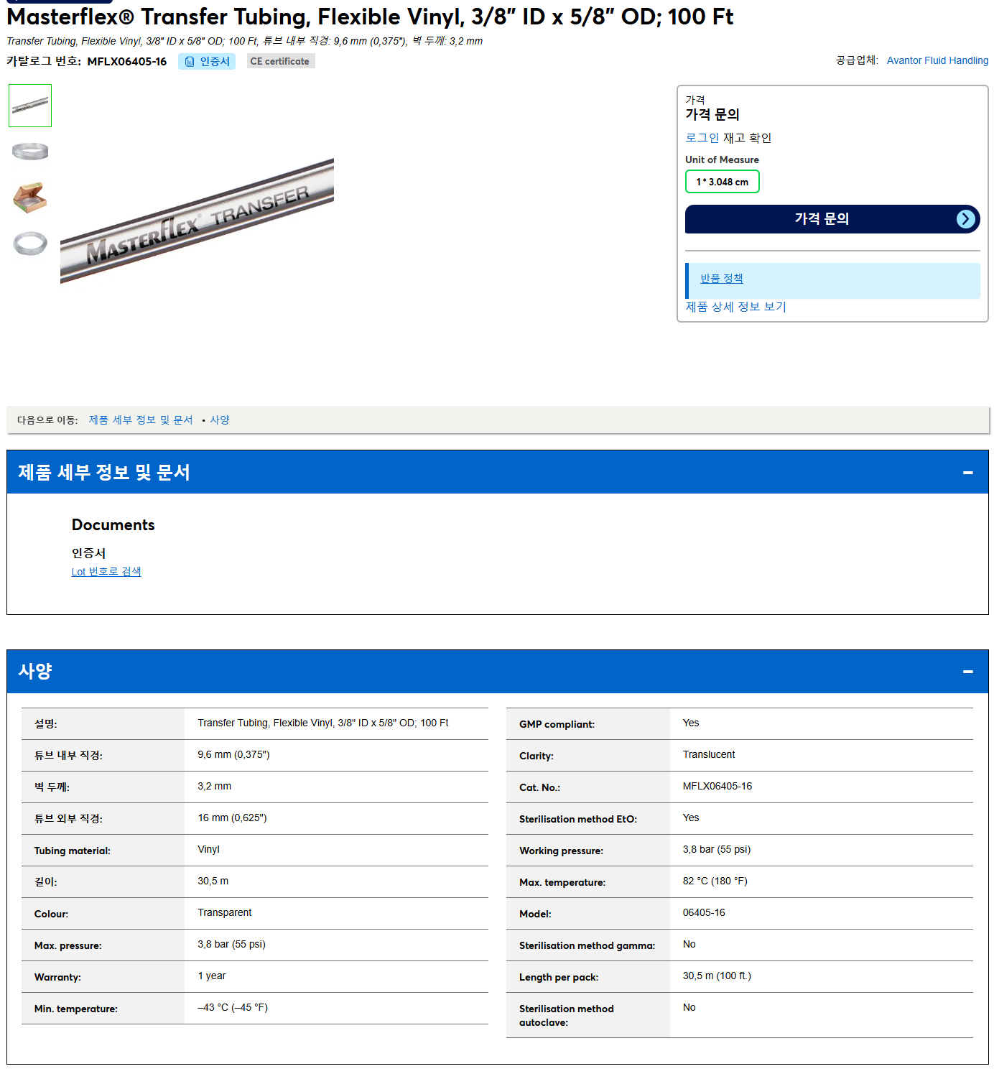Click the '9,6 mm (0,375")' inner diameter value
Screen dimensions: 994x1079
(233, 754)
